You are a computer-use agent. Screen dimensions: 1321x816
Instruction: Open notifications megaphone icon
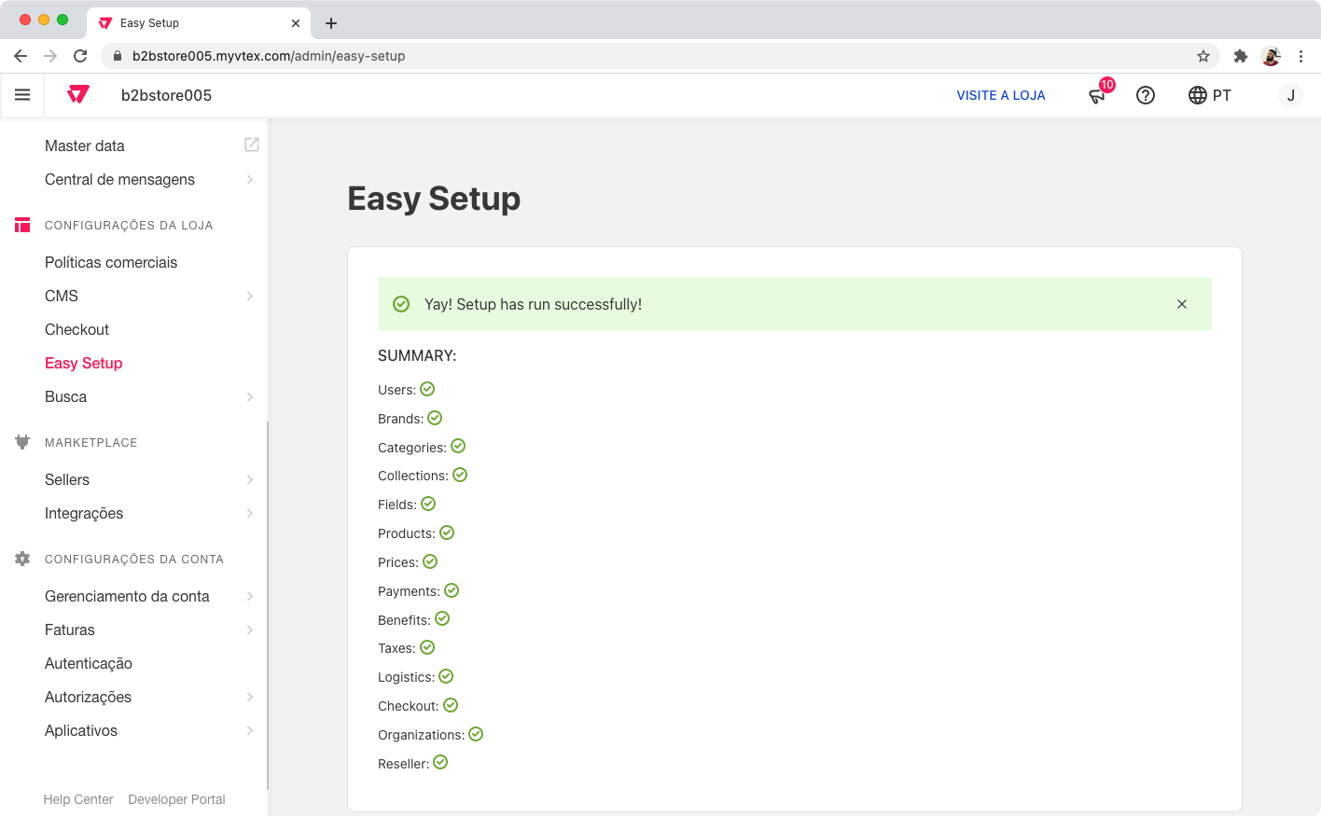(x=1097, y=95)
